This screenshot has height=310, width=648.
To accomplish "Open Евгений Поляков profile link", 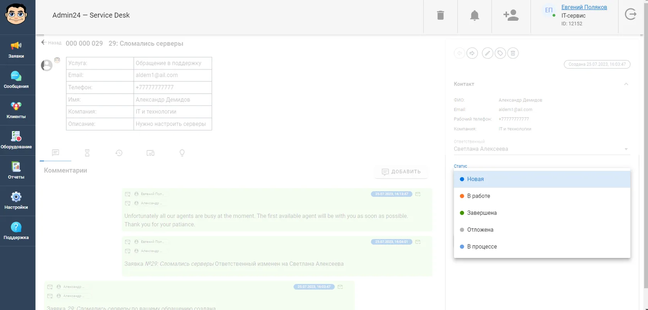I will (x=584, y=7).
